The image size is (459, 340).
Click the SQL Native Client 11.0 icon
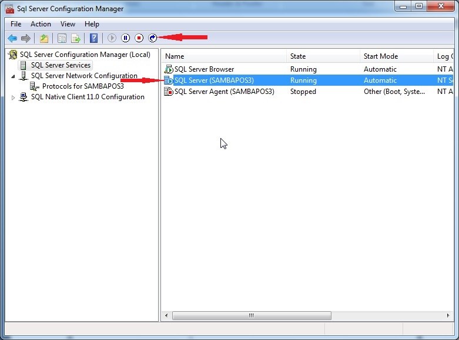pos(24,97)
